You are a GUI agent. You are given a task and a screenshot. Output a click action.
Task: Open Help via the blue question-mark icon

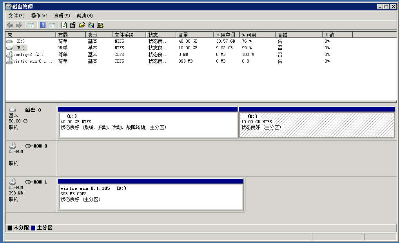43,25
